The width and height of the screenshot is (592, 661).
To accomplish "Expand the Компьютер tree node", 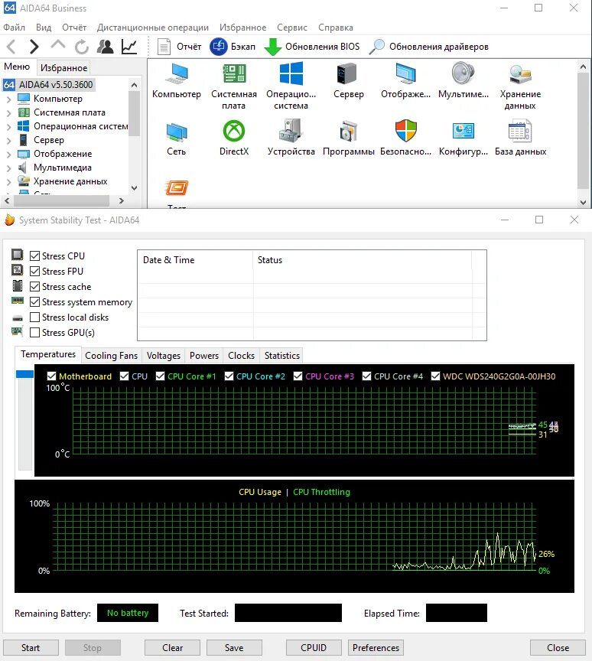I will (9, 99).
